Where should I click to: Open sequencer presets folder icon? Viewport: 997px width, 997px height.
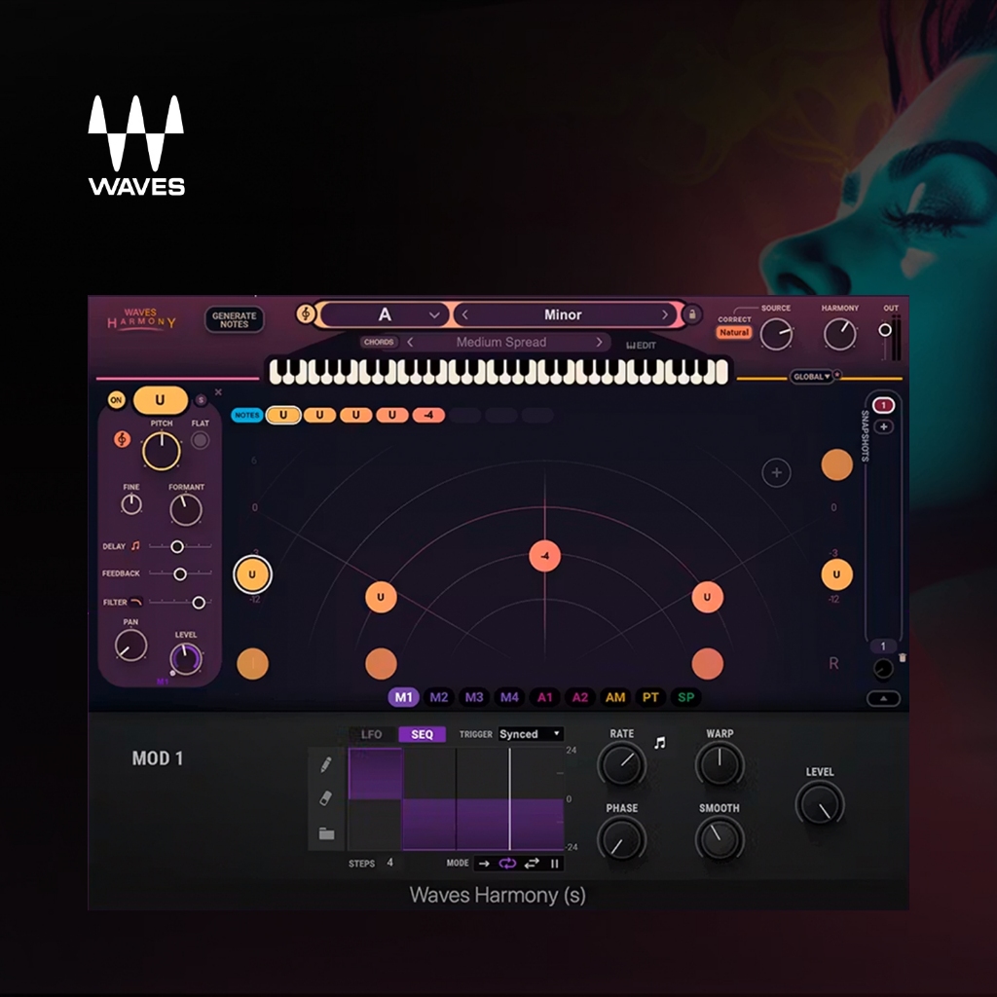326,833
